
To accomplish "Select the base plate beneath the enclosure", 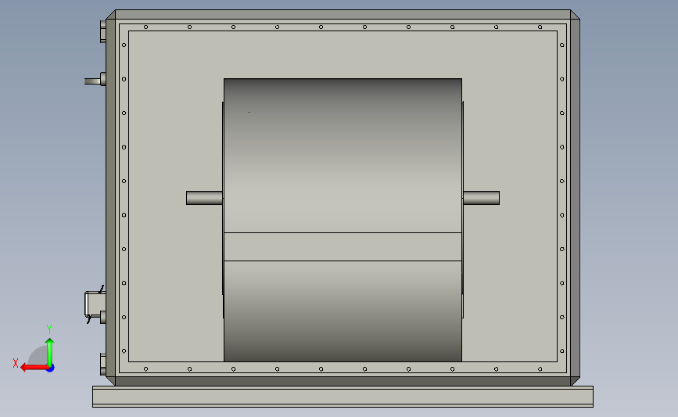I will pyautogui.click(x=343, y=397).
